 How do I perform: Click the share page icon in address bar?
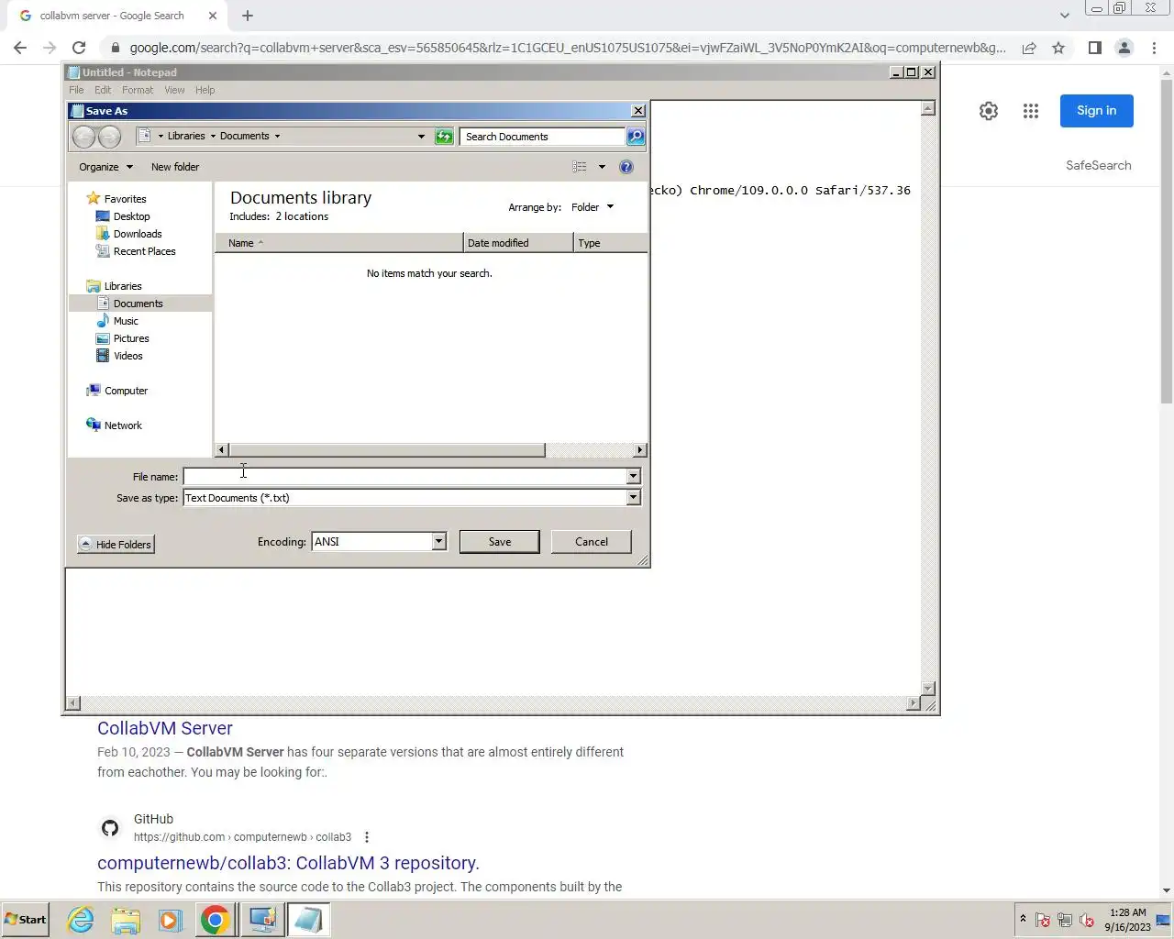click(x=1029, y=48)
